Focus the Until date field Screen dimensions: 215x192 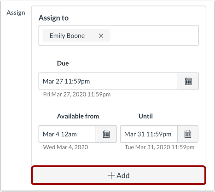pos(149,134)
